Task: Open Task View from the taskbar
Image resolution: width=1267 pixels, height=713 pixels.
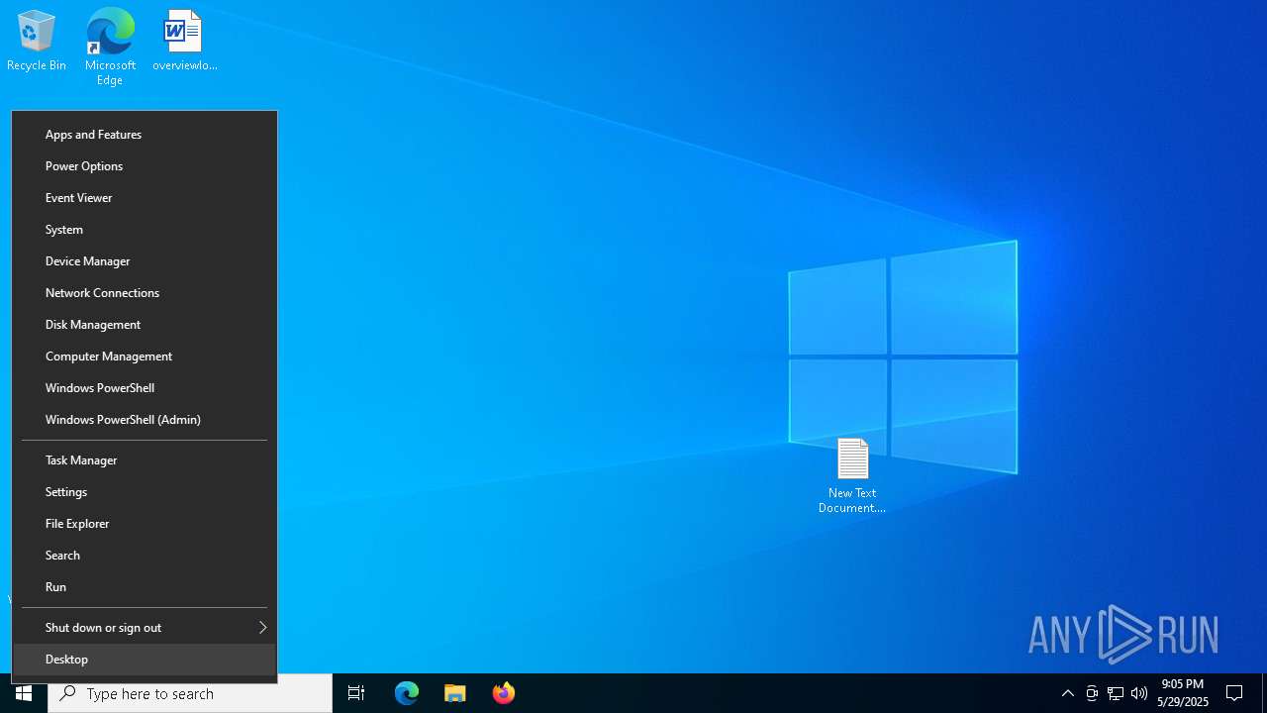Action: coord(356,693)
